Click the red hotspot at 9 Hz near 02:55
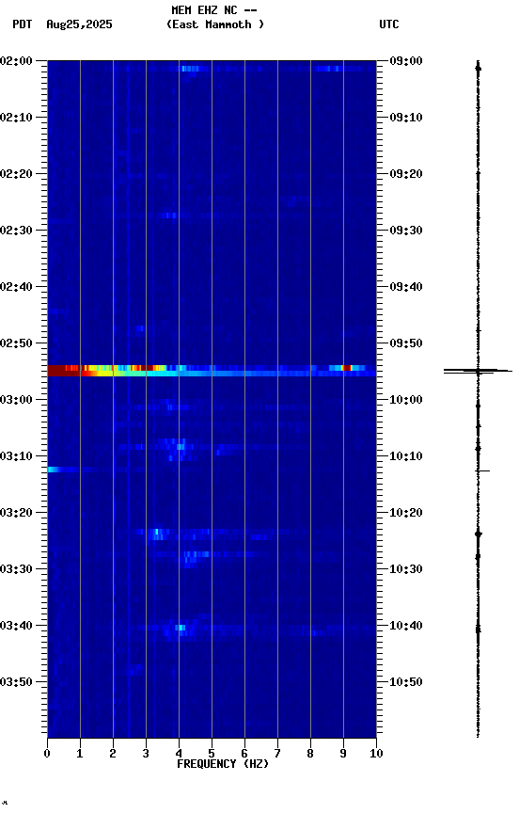Image resolution: width=519 pixels, height=813 pixels. click(348, 368)
